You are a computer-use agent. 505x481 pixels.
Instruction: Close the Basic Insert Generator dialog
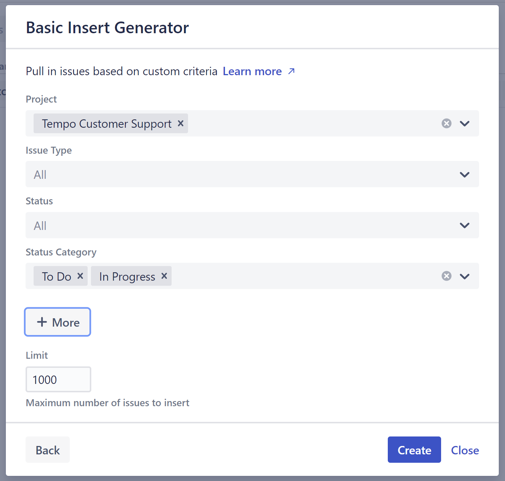click(465, 450)
